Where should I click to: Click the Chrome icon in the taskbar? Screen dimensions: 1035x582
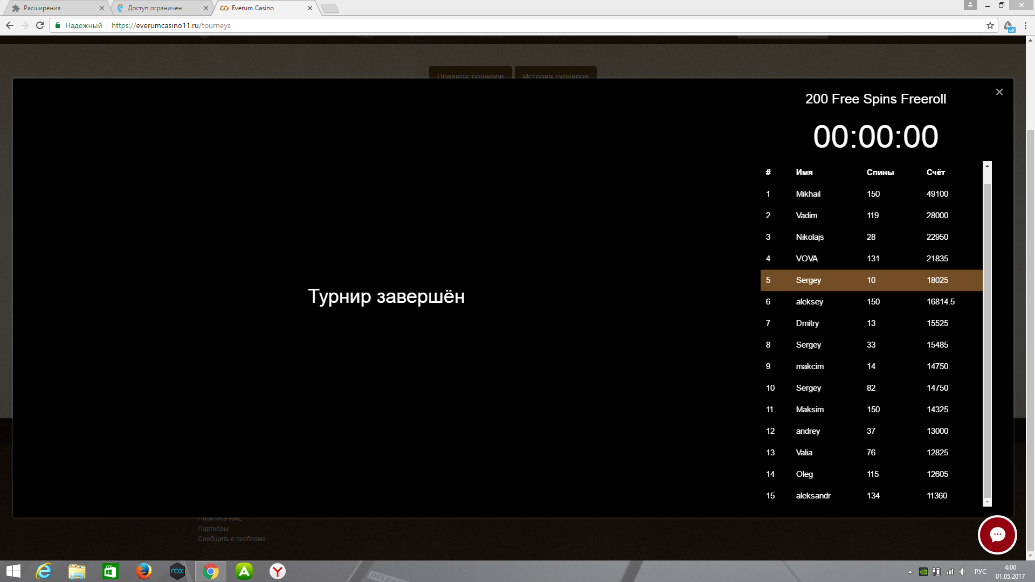tap(211, 571)
